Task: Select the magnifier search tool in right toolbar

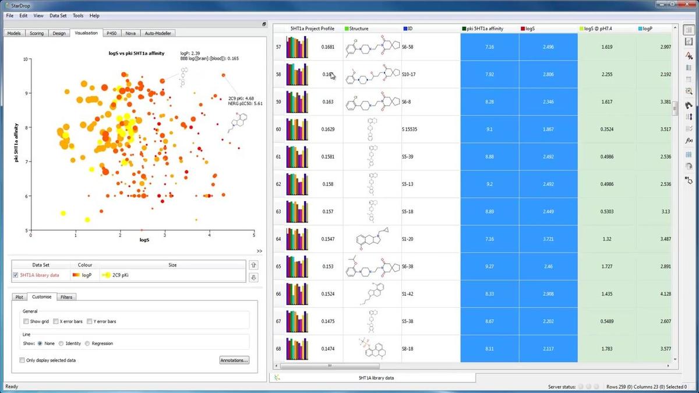Action: coord(689,90)
